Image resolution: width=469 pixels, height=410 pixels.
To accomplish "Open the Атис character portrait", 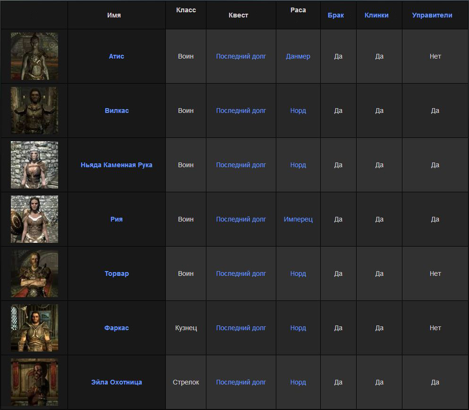I will (x=34, y=56).
